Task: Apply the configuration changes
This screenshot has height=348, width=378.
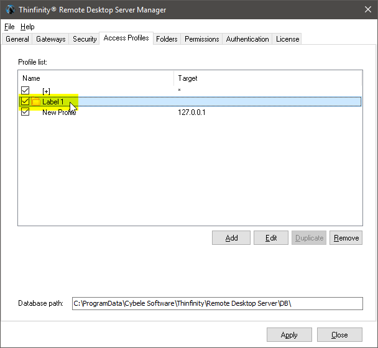Action: [x=289, y=335]
